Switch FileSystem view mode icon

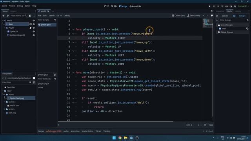pyautogui.click(x=34, y=78)
